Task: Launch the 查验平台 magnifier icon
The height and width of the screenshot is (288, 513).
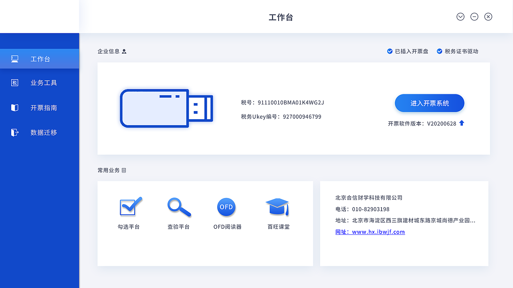Action: 179,207
